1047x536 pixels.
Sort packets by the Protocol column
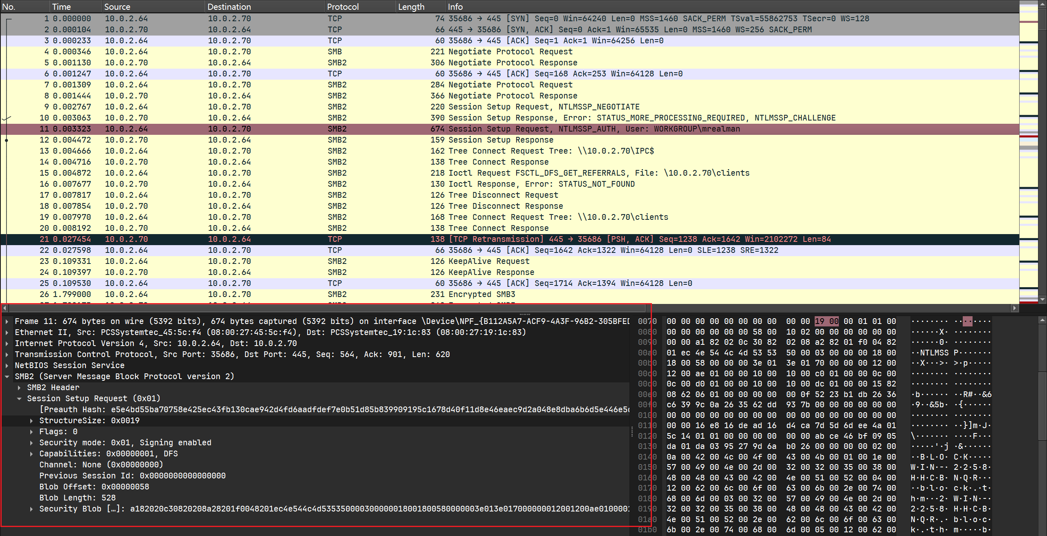point(343,7)
